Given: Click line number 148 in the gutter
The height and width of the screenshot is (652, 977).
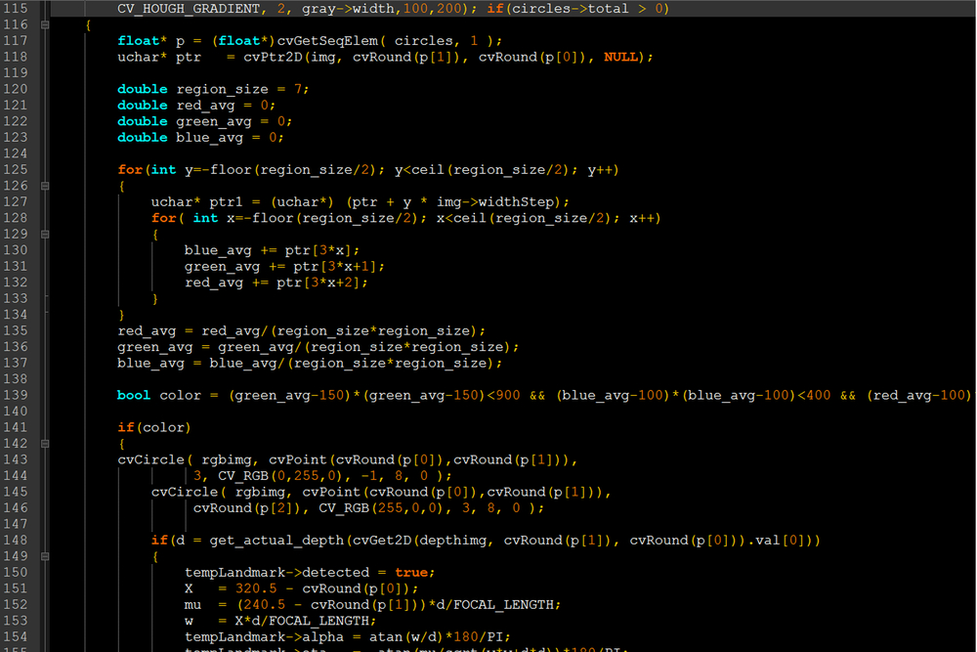Looking at the screenshot, I should click(17, 541).
